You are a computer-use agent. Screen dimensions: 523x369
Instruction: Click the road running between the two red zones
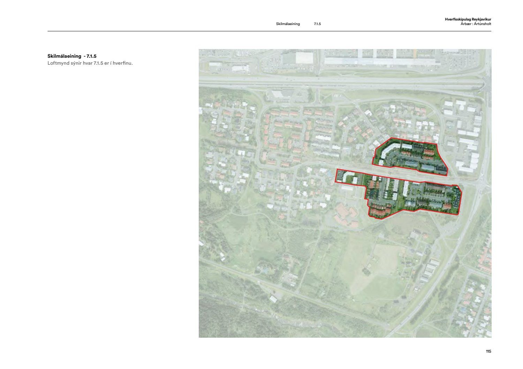(x=401, y=174)
